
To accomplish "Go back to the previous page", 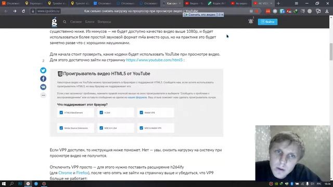I will tap(6, 11).
